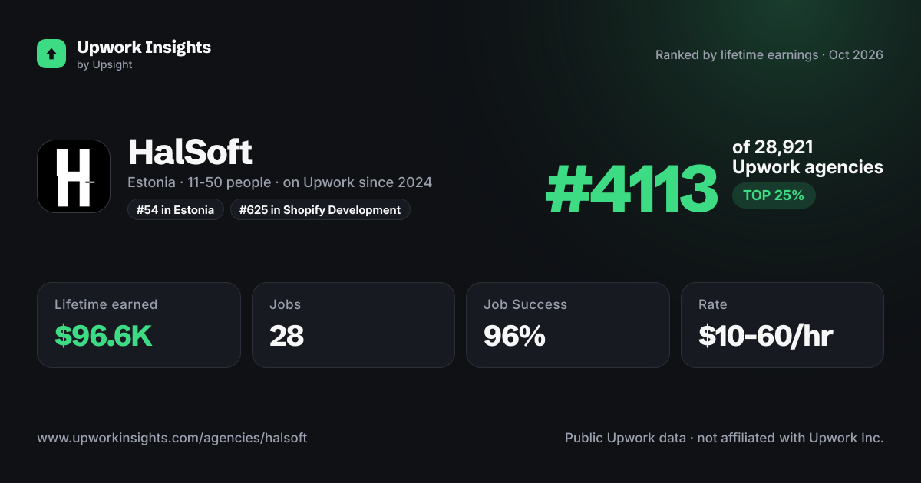This screenshot has height=483, width=921.
Task: Select the "by Upsight" subtitle
Action: click(104, 65)
